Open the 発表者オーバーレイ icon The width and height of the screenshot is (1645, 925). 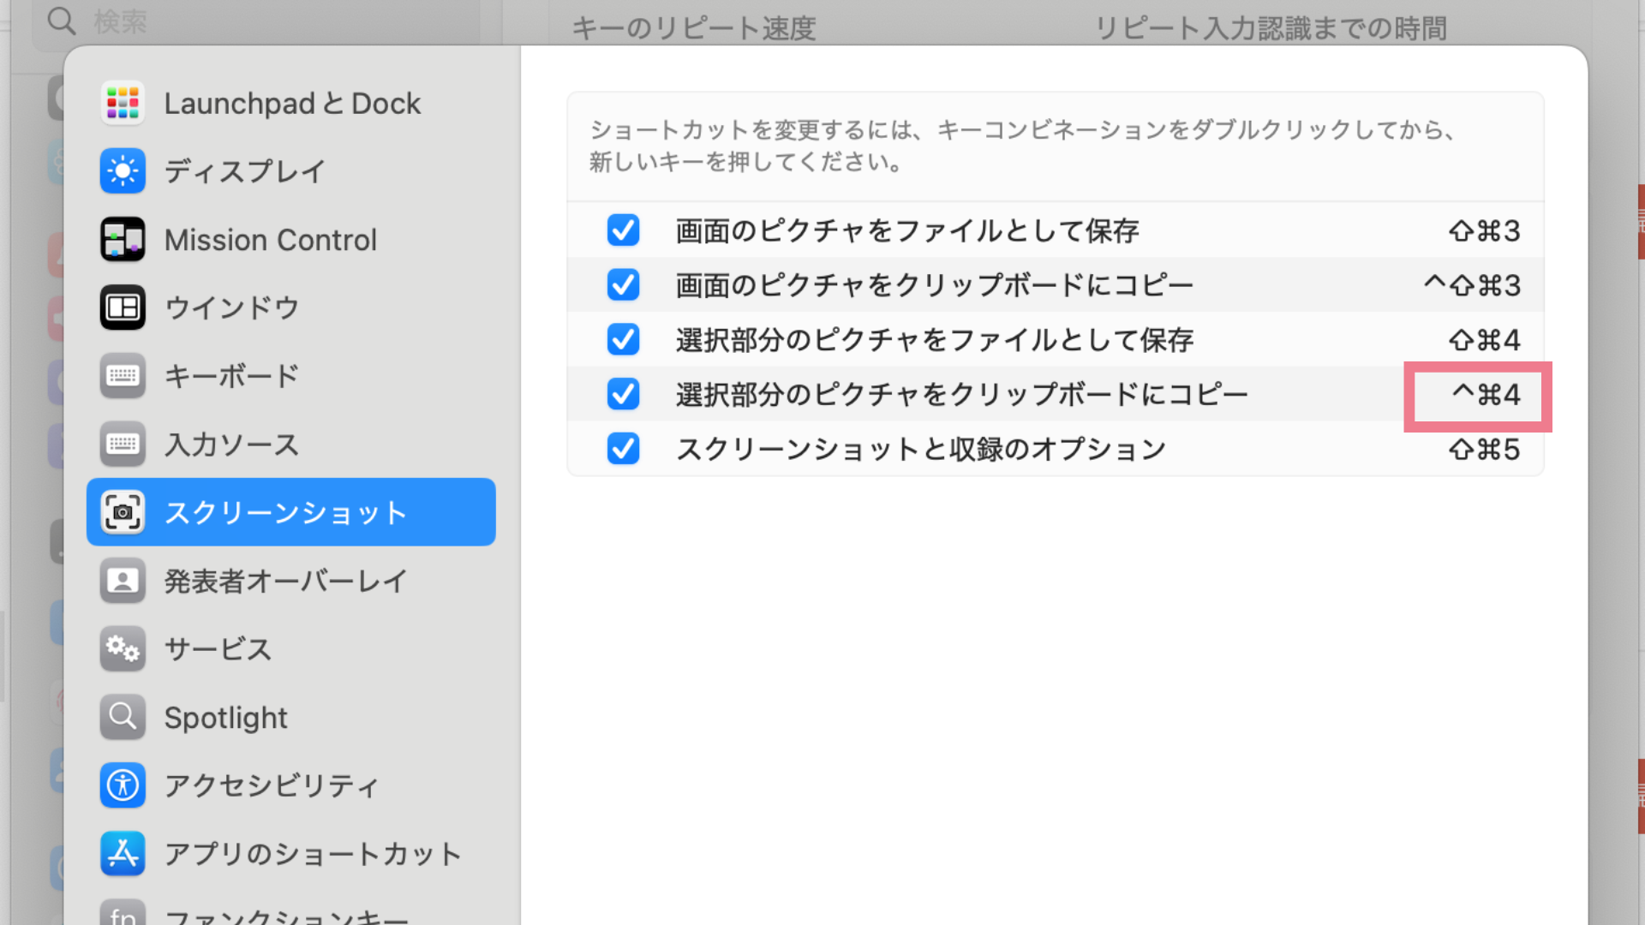(123, 581)
